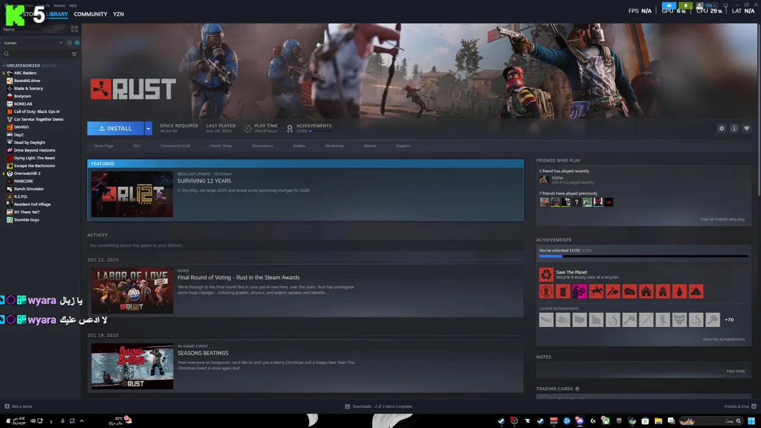
Task: Select the horse rider achievement icon
Action: tap(596, 291)
